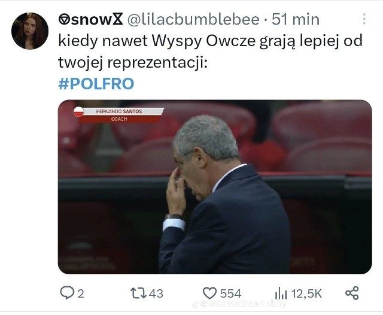
Task: Open view analytics bar chart icon
Action: click(x=281, y=293)
